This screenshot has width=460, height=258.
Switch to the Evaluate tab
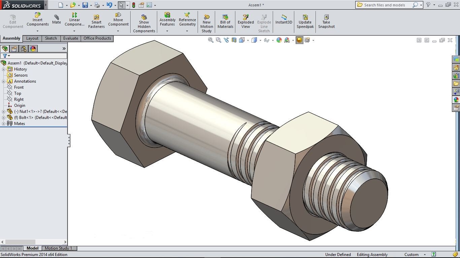tap(70, 38)
